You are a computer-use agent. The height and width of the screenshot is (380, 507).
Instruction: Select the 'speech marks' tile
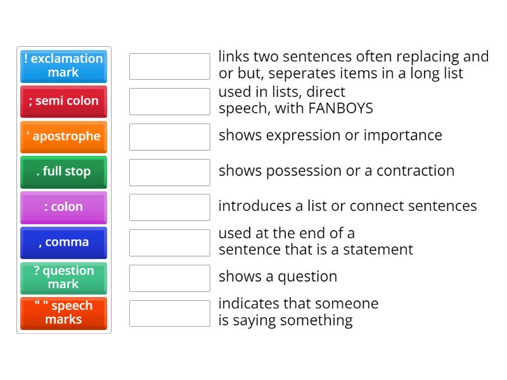click(x=63, y=313)
